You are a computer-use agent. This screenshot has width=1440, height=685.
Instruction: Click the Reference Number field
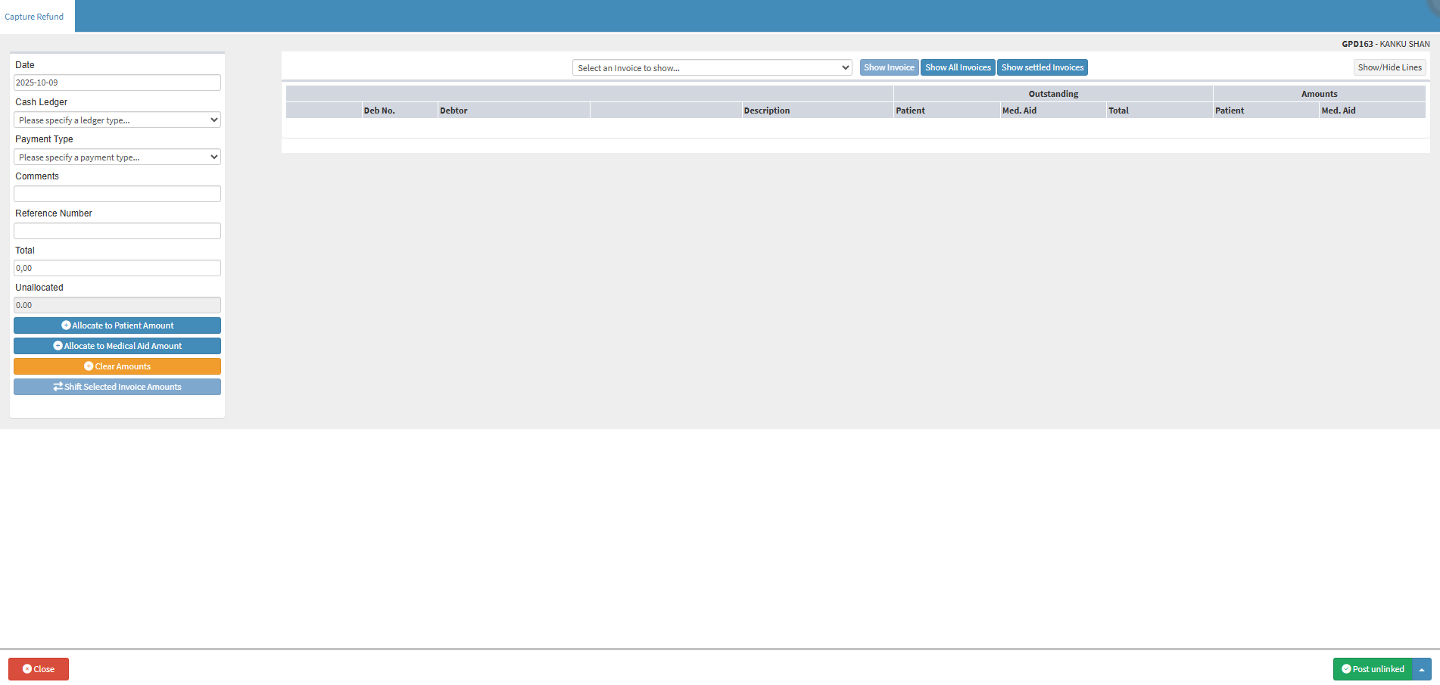(x=117, y=231)
